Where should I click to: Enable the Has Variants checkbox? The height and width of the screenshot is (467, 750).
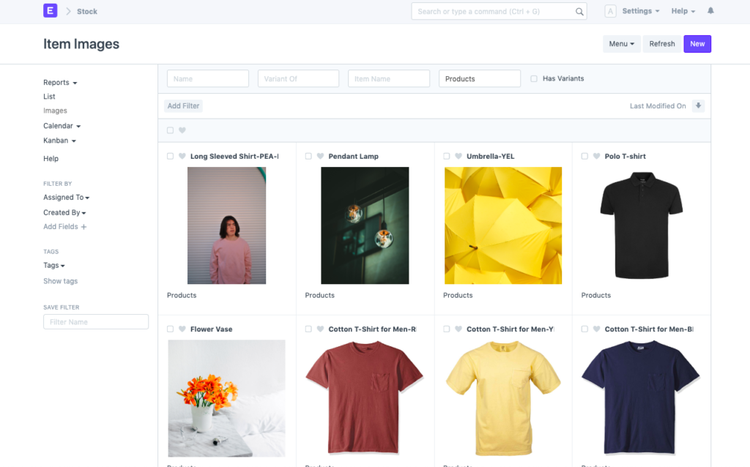[x=534, y=79]
